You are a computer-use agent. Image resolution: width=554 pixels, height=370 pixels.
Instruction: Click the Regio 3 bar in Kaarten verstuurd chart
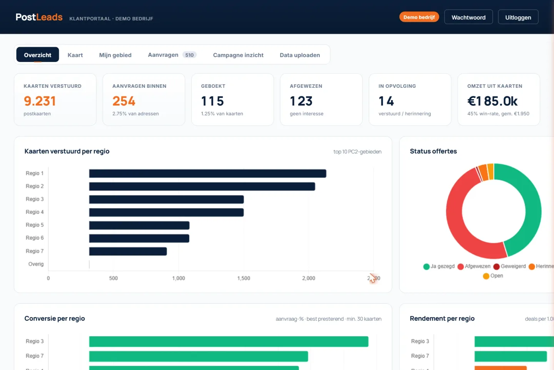167,199
